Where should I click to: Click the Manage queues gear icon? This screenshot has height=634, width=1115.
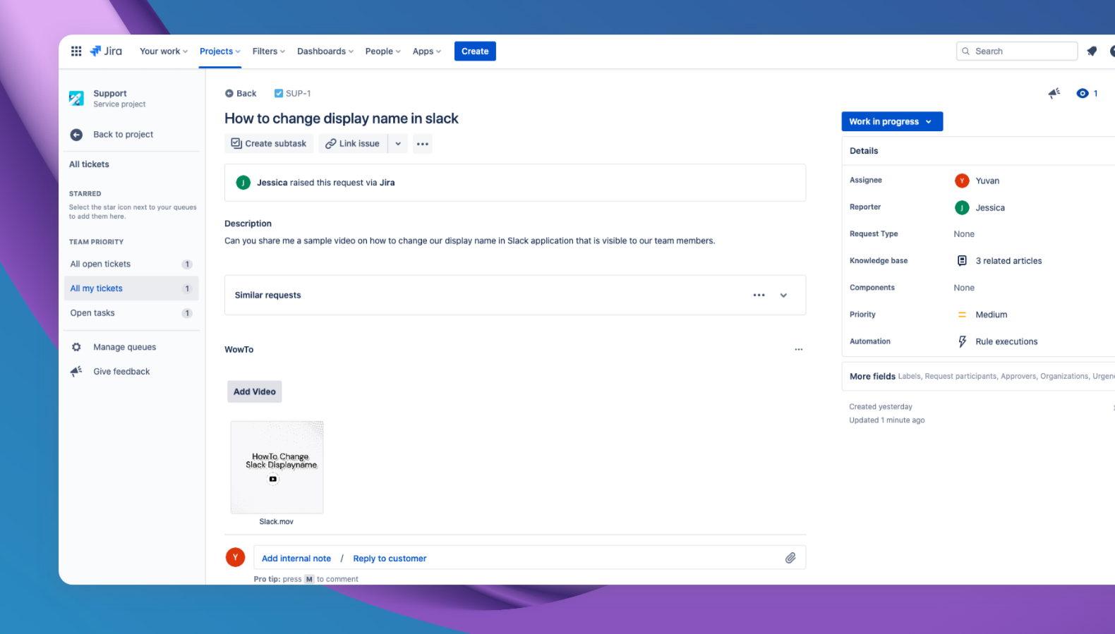click(76, 347)
